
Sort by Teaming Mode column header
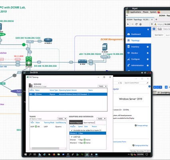click(49, 122)
